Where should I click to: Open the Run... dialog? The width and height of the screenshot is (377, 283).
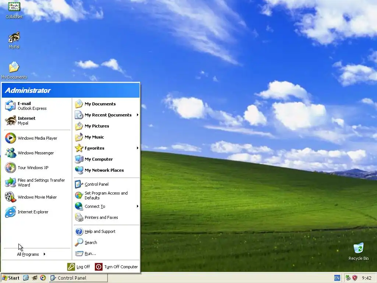coord(107,254)
